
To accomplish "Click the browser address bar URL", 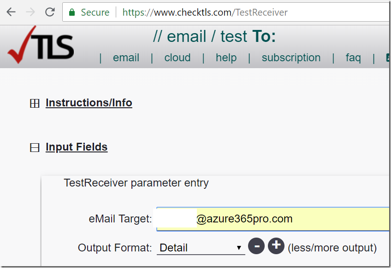I will (205, 12).
